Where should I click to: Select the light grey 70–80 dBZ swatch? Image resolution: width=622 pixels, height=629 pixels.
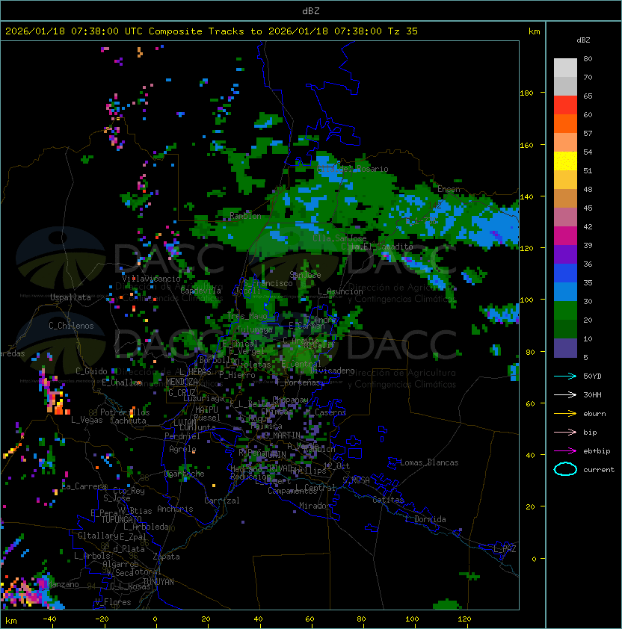[x=565, y=68]
